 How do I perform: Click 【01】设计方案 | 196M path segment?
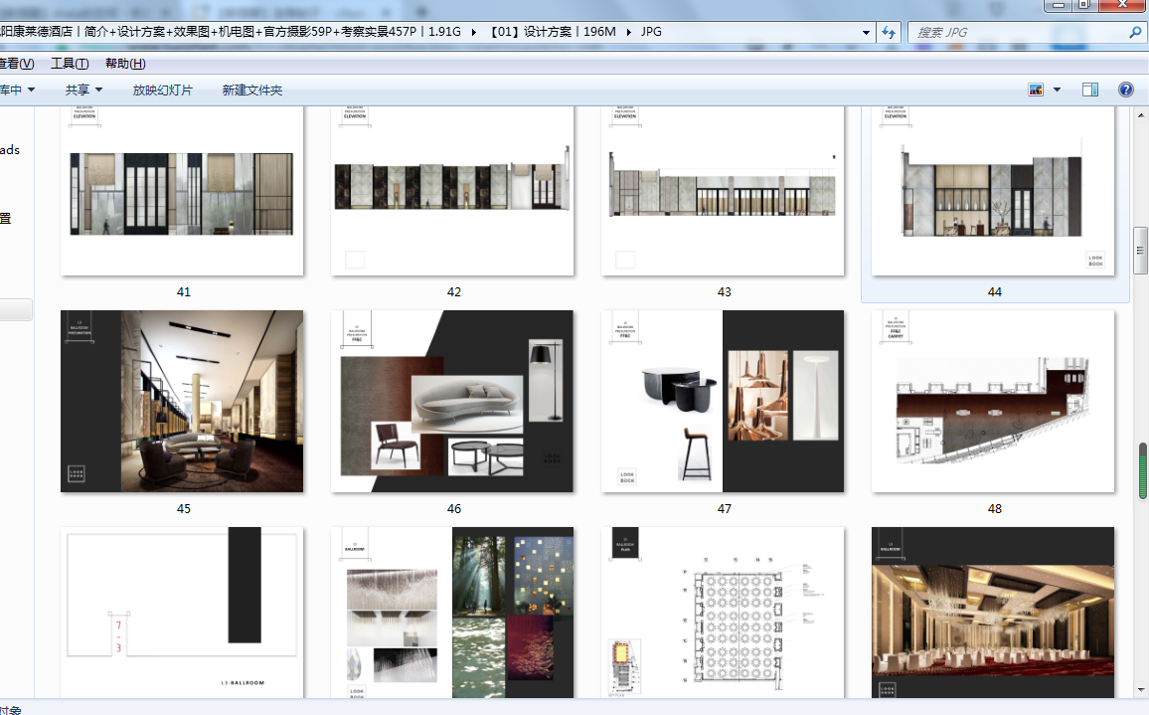coord(553,32)
